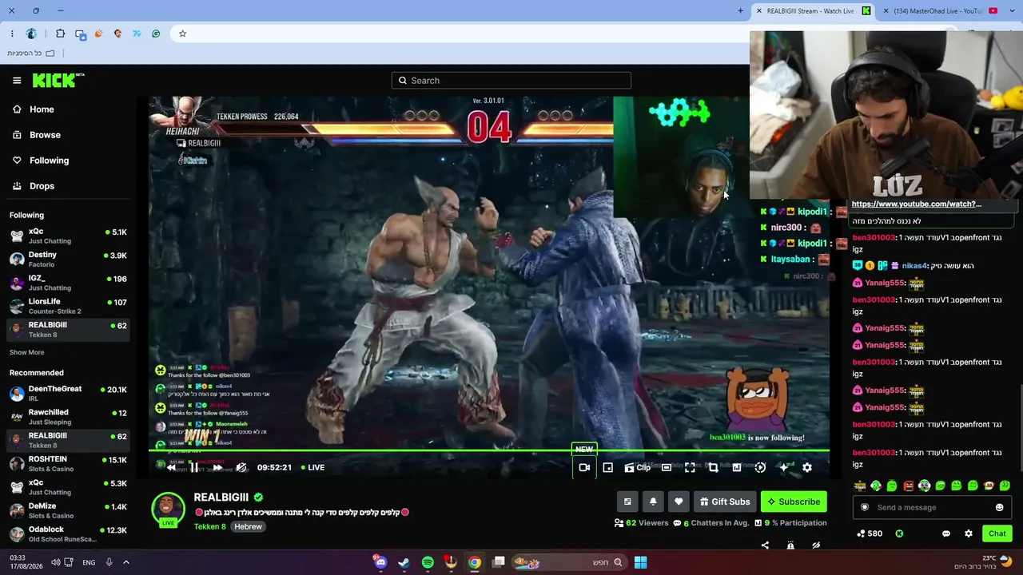Open LiorsLife Counter-Strike 2 channel

pos(68,306)
